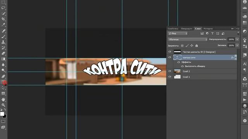Select the Path Selection arrow tool

3,88
